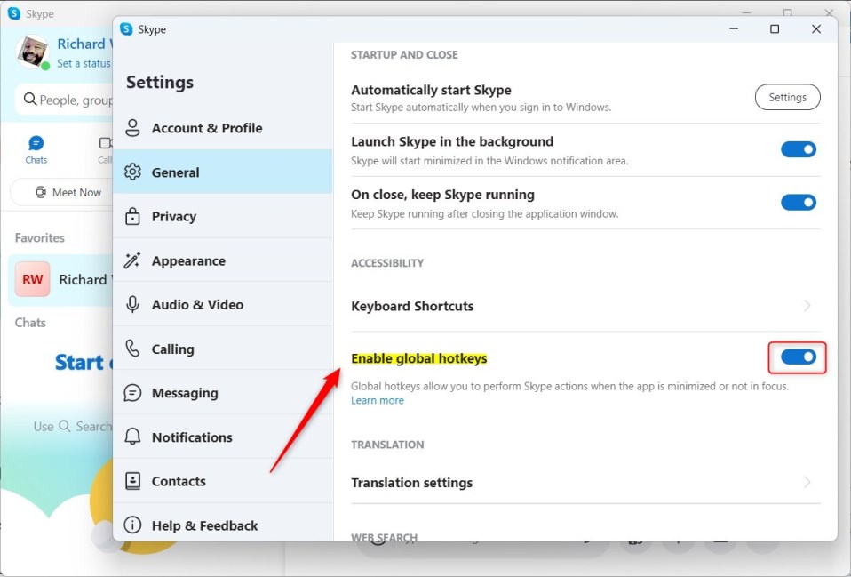Click the Enable global hotkeys label

[x=419, y=358]
